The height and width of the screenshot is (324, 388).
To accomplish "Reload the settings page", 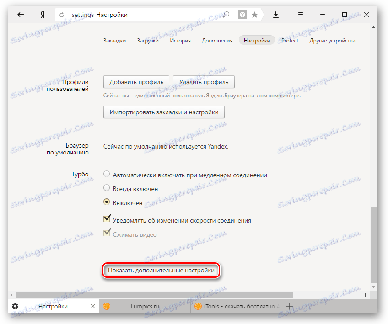I will [x=62, y=15].
